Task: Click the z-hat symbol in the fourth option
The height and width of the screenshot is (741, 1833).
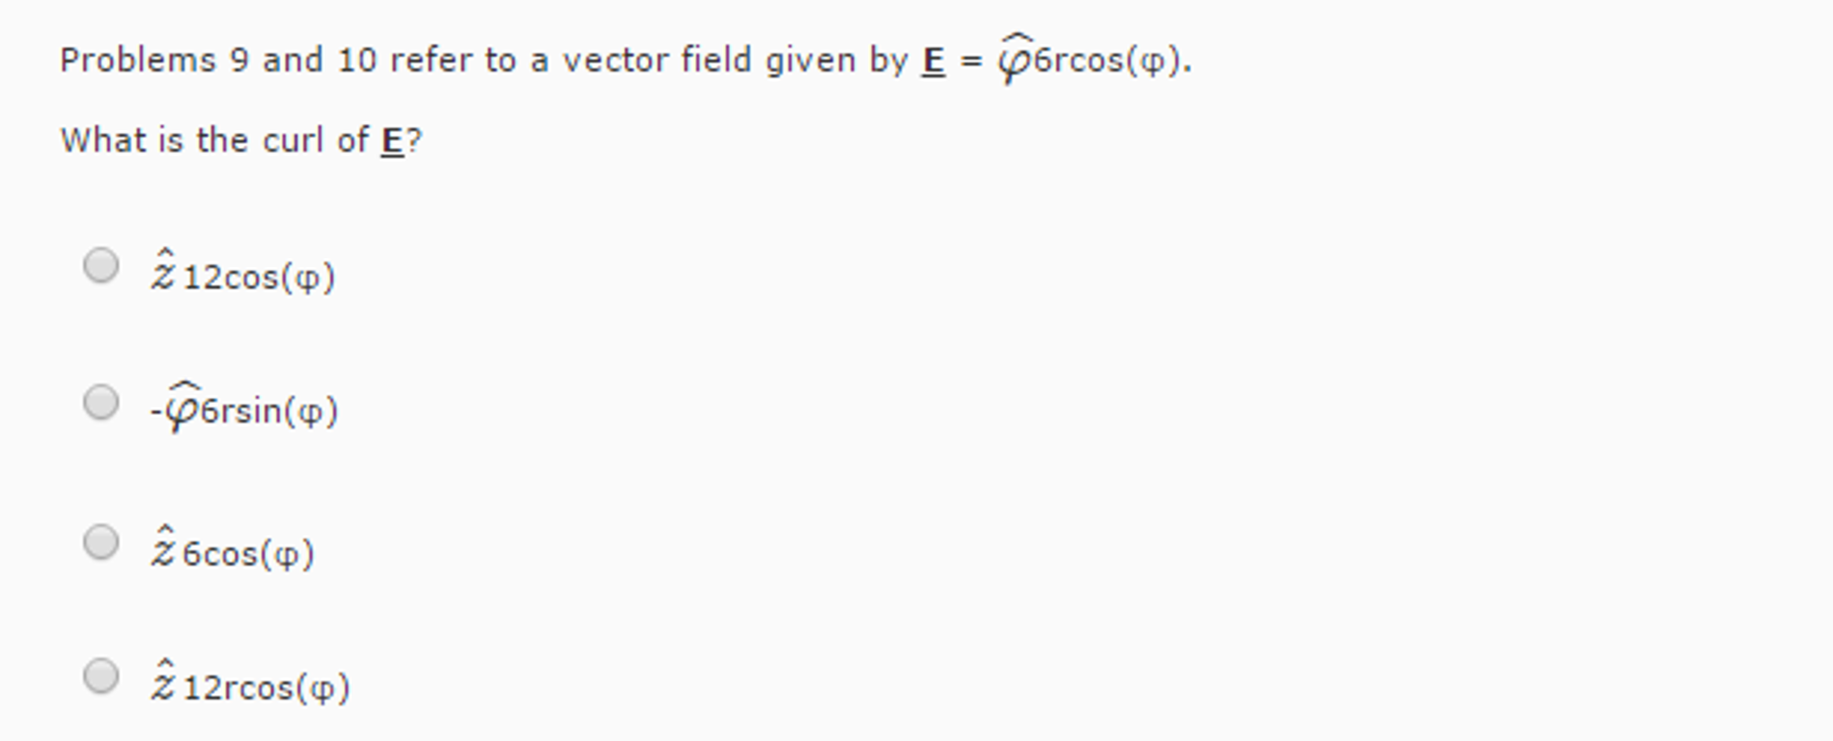Action: [163, 680]
